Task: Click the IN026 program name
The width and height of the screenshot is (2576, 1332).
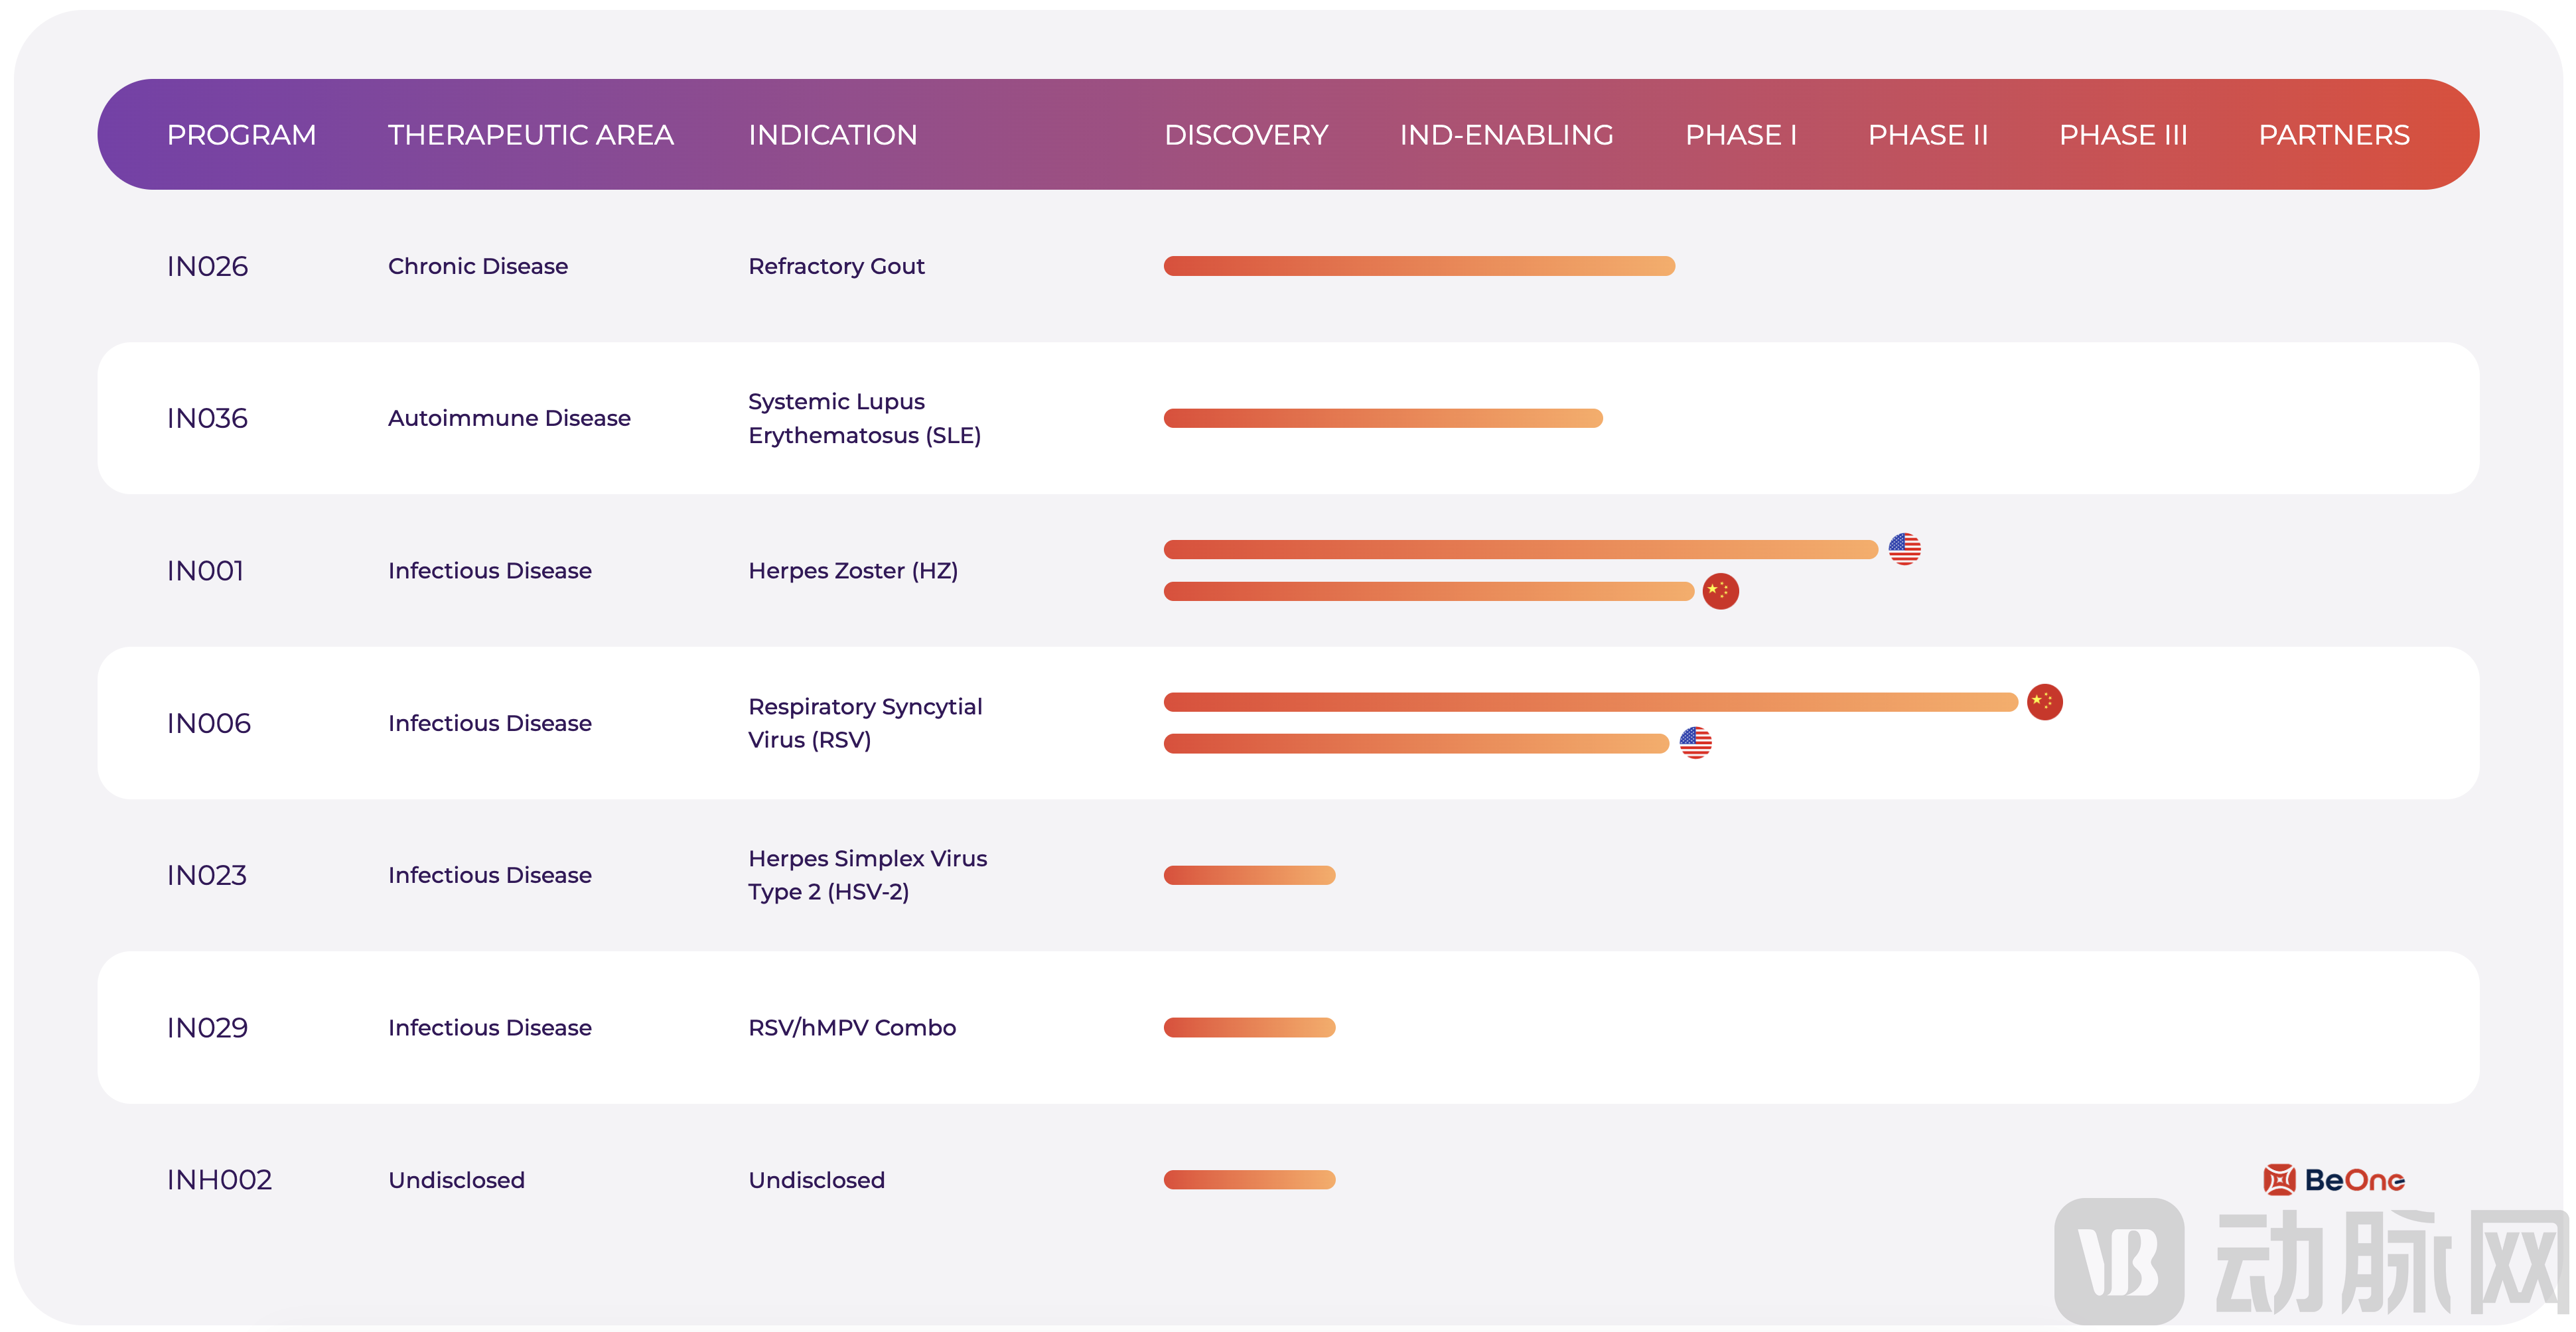Action: (207, 266)
